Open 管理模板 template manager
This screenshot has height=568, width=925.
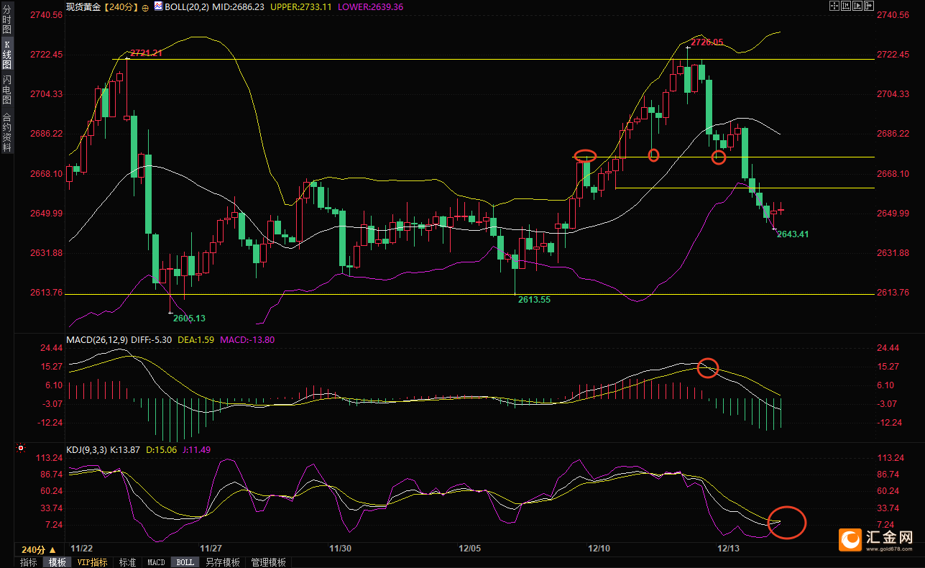[x=269, y=562]
